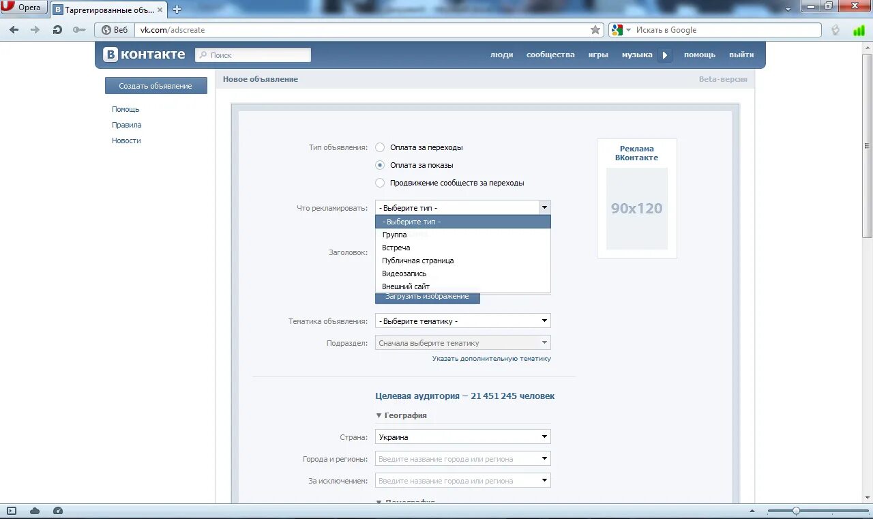The image size is (873, 519).
Task: Click the Загрузить изображение button
Action: tap(427, 298)
